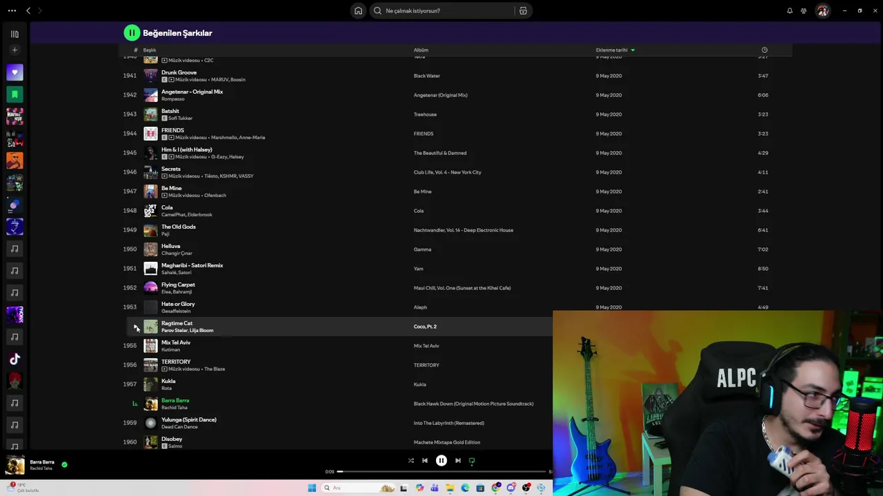
Task: Select the FRIENDS track row
Action: pos(455,134)
